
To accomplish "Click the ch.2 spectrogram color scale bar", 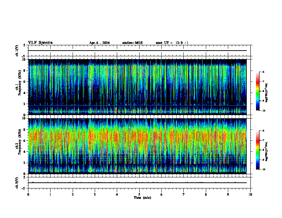I will tap(258, 150).
